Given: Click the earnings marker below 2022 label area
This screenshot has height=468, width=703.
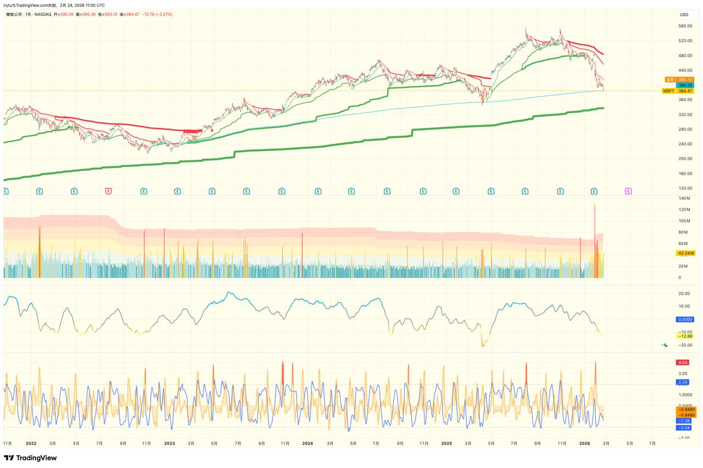Looking at the screenshot, I should [40, 191].
